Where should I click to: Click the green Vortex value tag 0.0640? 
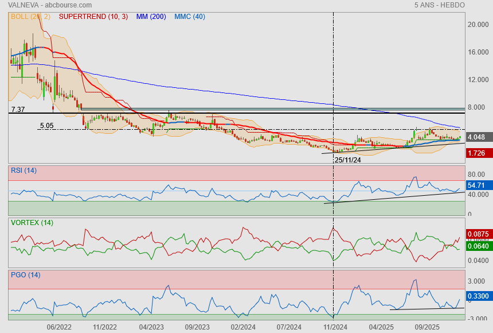pyautogui.click(x=478, y=247)
